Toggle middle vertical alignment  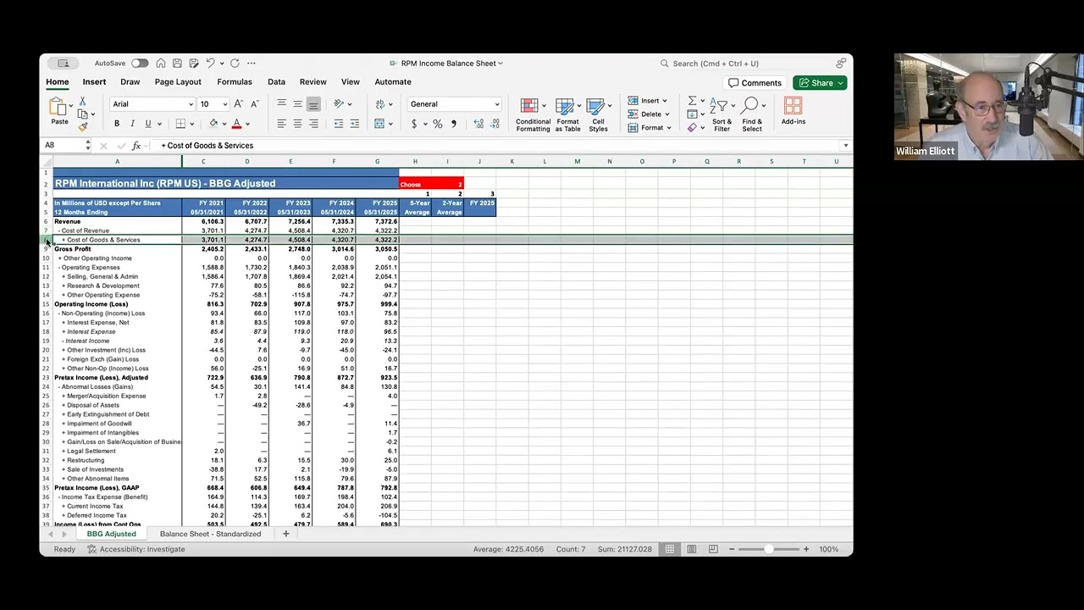(297, 104)
